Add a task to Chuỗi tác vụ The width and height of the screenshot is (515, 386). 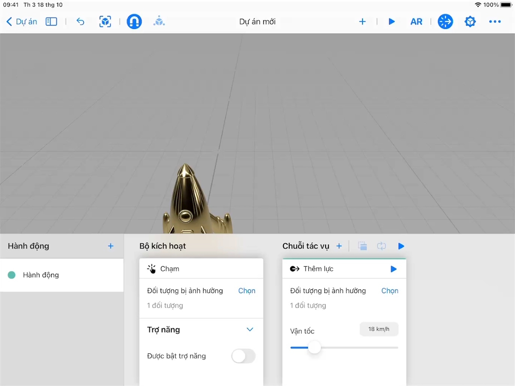pos(339,246)
